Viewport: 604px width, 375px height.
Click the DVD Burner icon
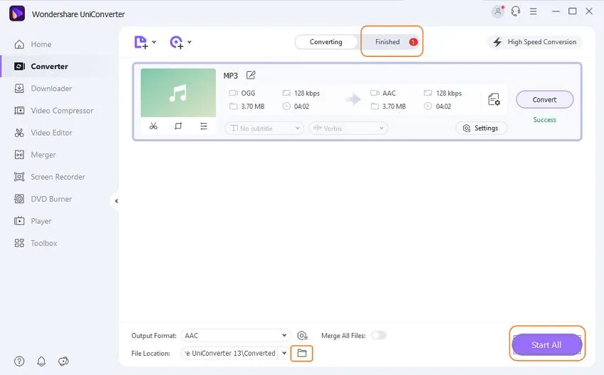click(x=19, y=199)
